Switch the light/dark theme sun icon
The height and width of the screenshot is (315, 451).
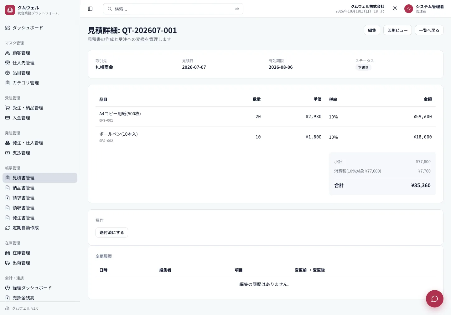pyautogui.click(x=395, y=8)
